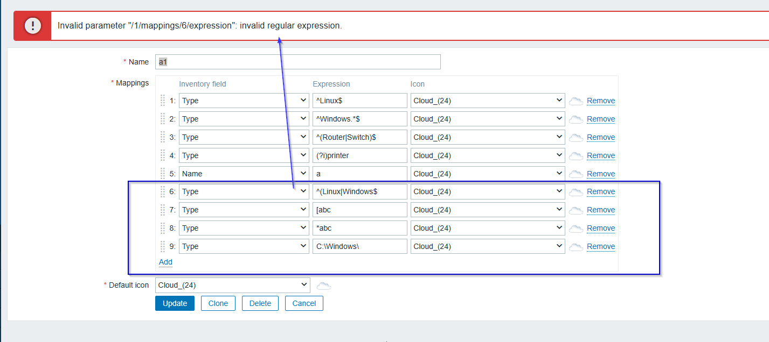Open Inventory field dropdown in row 7
769x342 pixels.
click(x=244, y=210)
